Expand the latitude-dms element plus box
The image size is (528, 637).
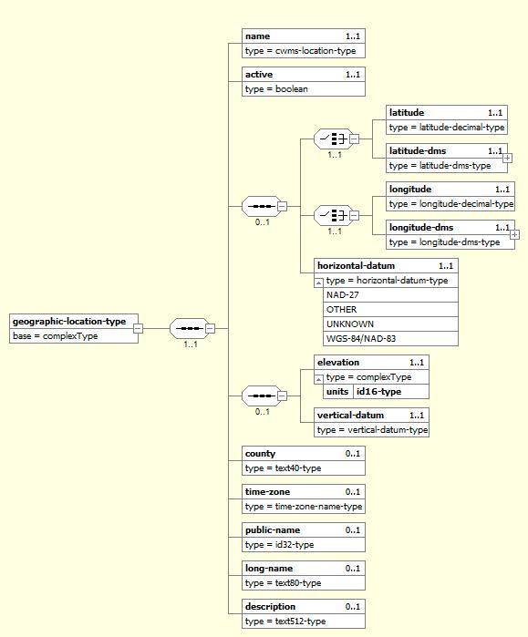507,158
